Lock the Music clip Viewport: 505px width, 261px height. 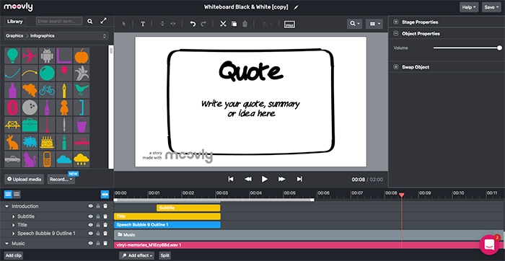pos(98,244)
